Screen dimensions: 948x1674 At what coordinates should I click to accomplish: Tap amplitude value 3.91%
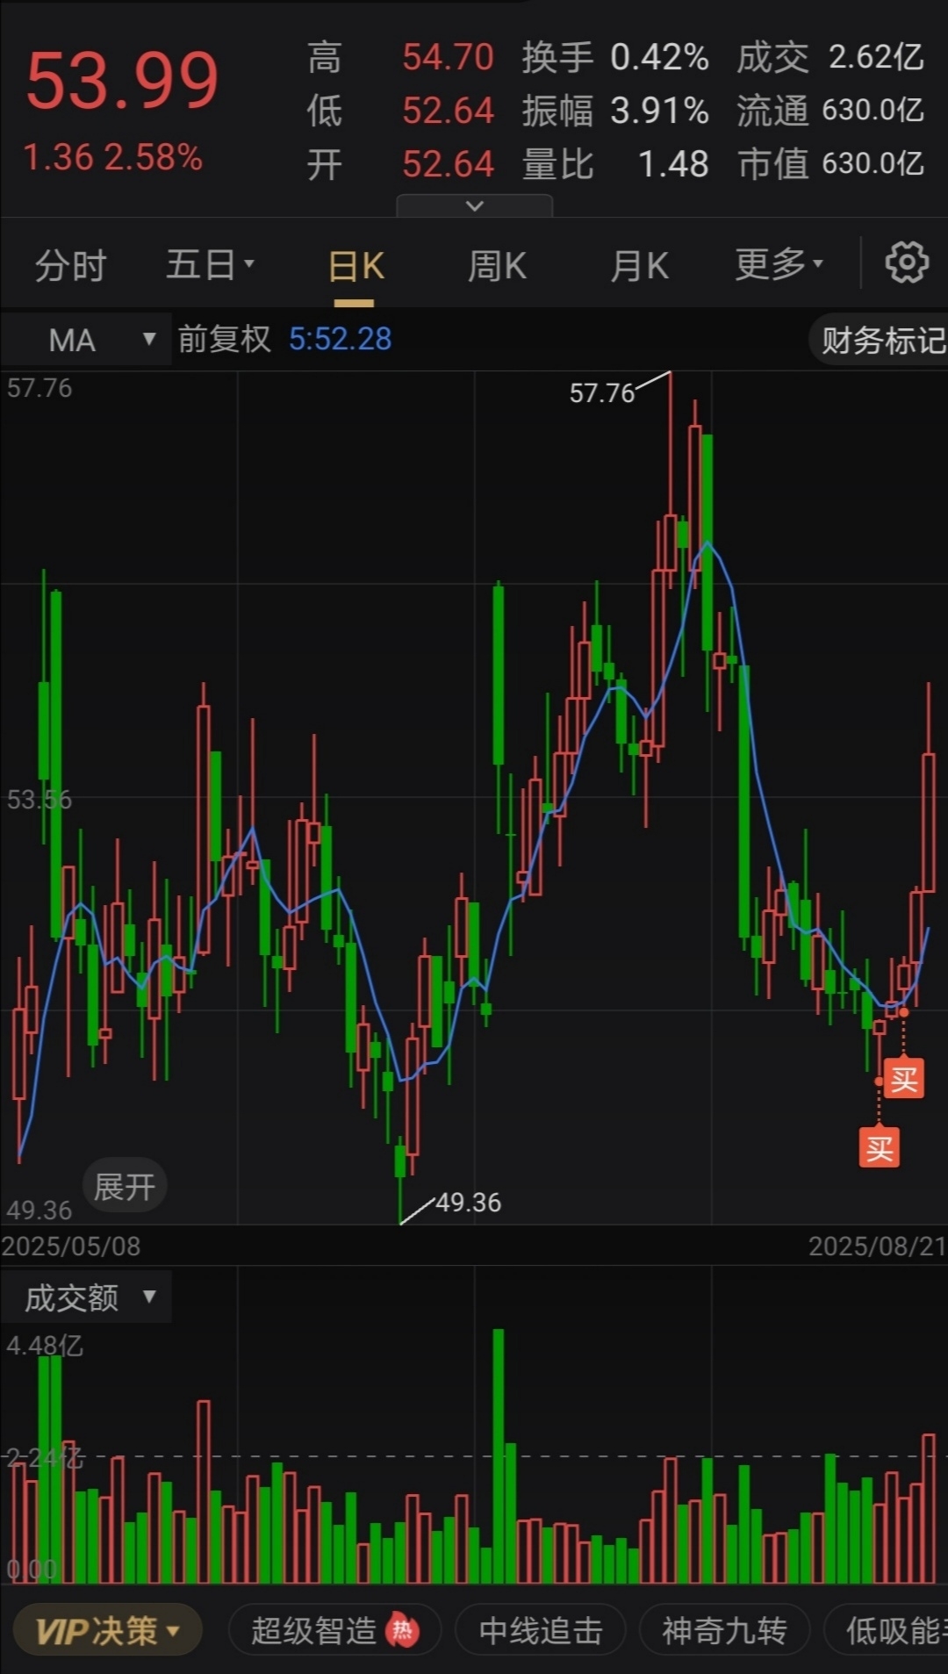(659, 111)
